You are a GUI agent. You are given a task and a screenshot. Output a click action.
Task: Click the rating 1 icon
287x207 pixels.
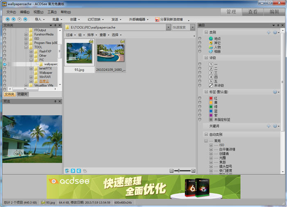[211, 64]
